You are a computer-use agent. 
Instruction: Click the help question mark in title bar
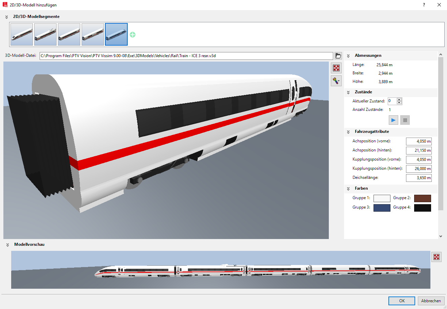coord(424,5)
